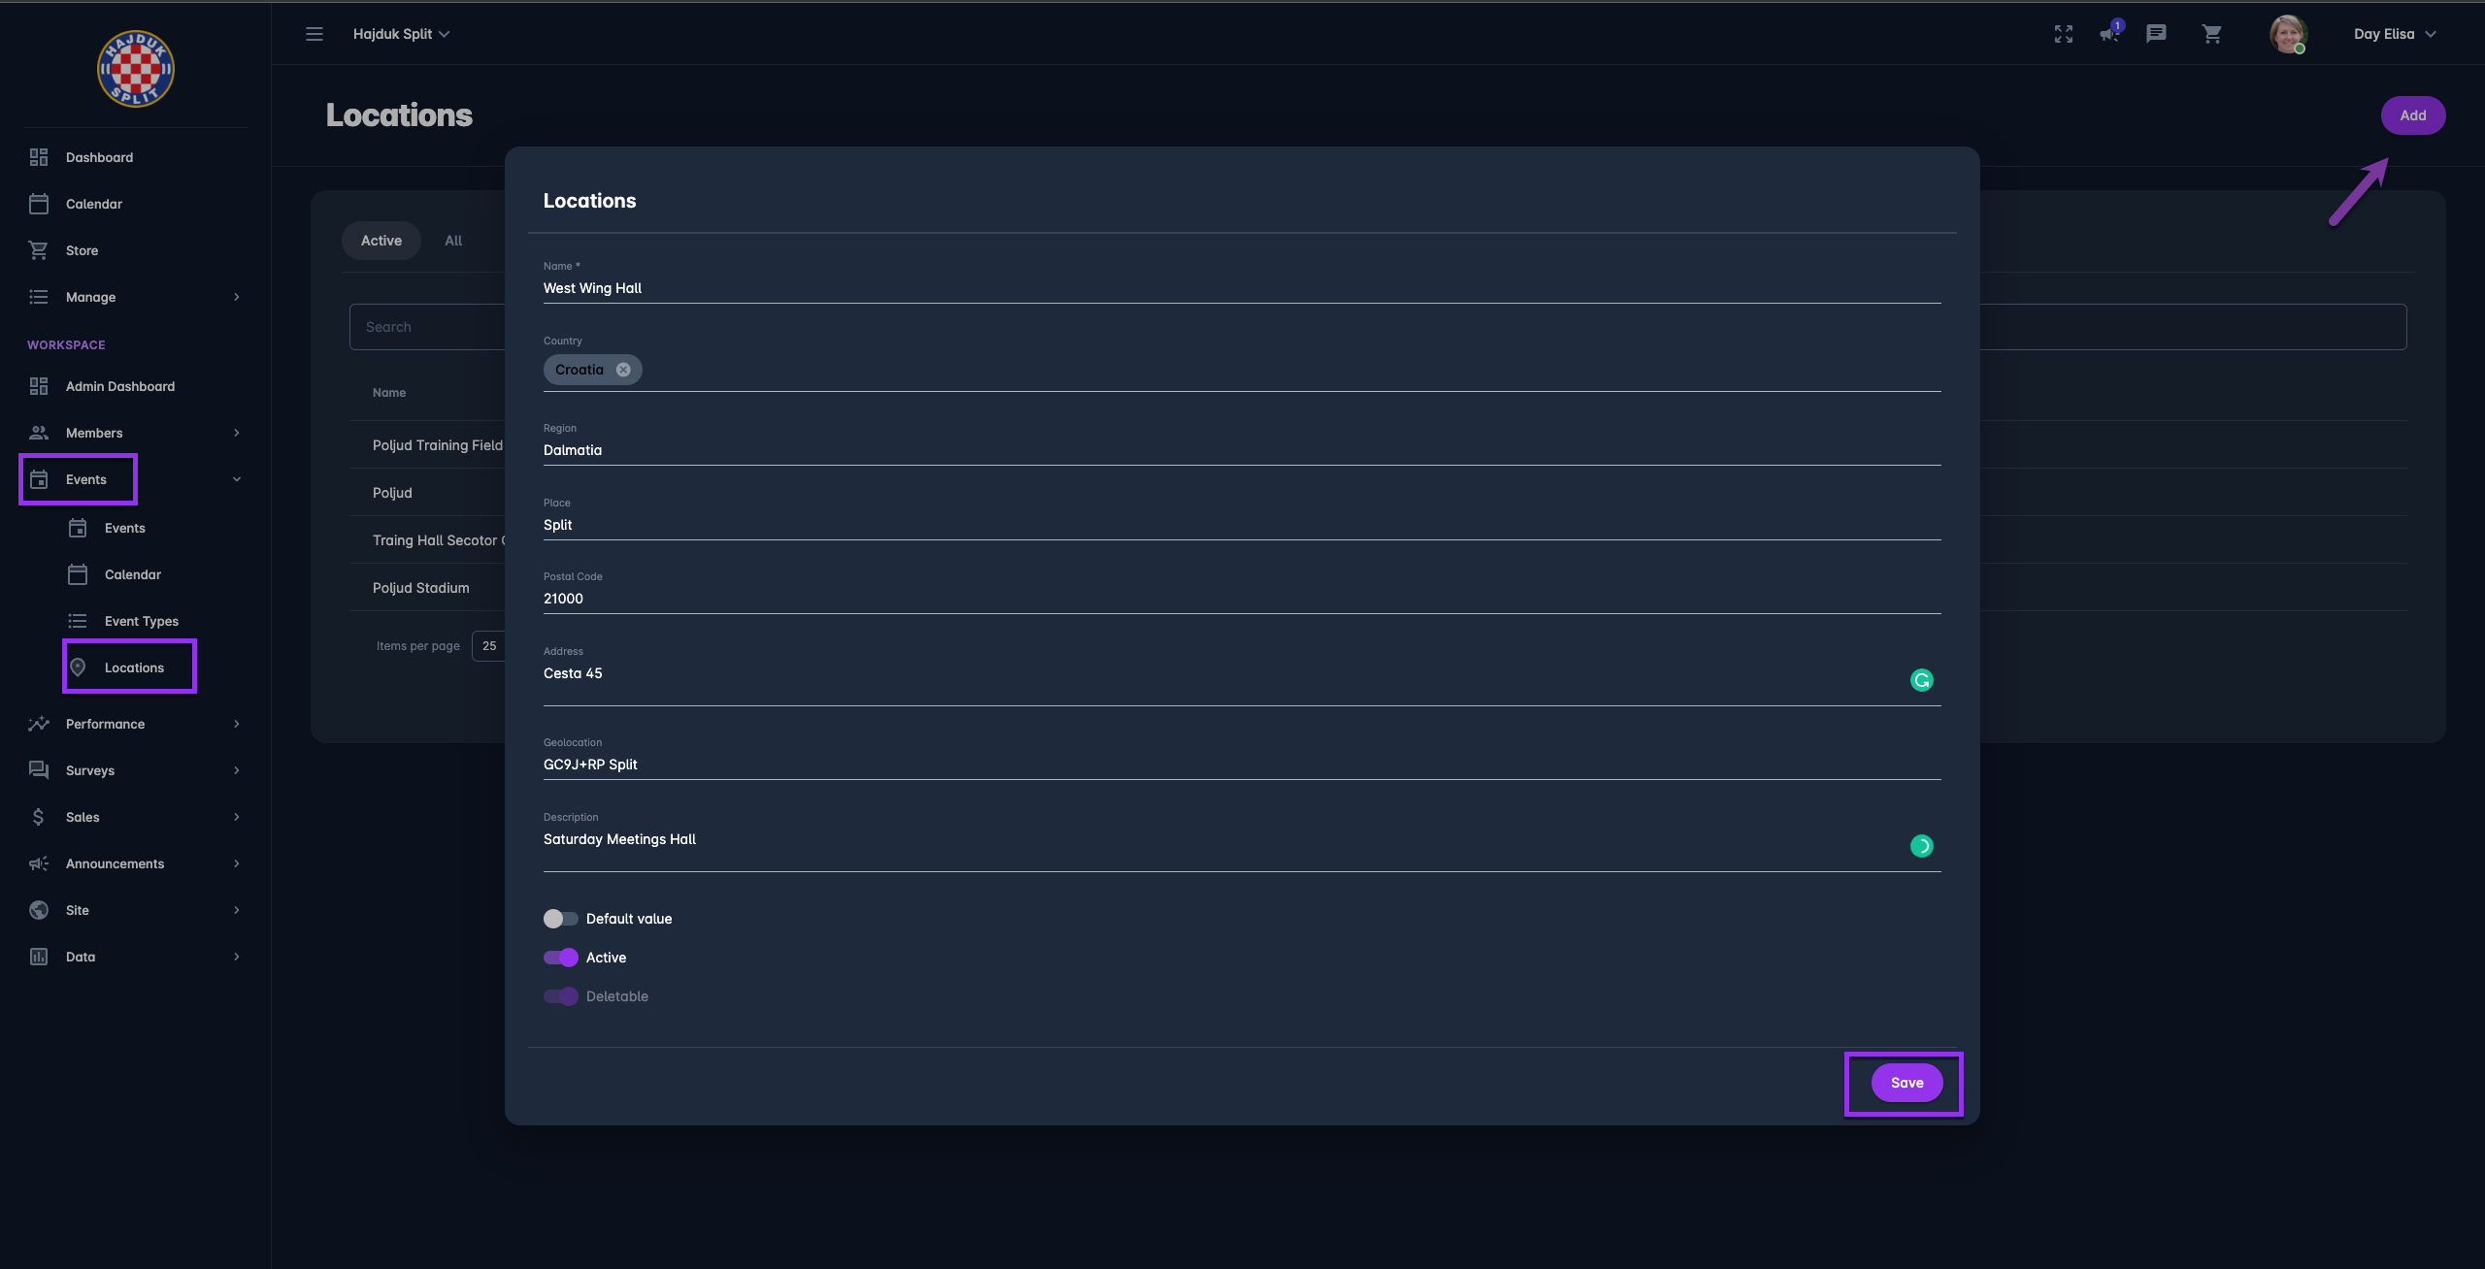The height and width of the screenshot is (1269, 2485).
Task: Remove the Croatia country chip
Action: click(x=623, y=370)
